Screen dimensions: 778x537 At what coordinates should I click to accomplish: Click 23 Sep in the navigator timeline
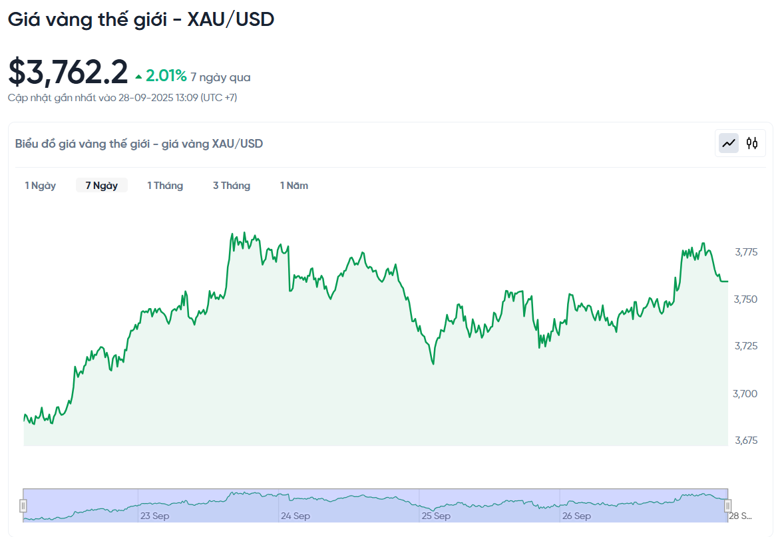tap(154, 516)
